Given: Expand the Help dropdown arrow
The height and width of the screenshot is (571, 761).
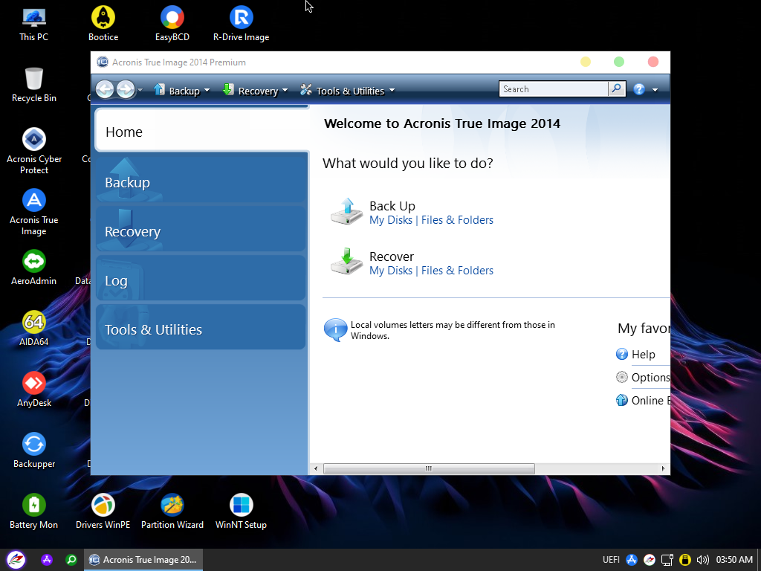Looking at the screenshot, I should [x=655, y=90].
